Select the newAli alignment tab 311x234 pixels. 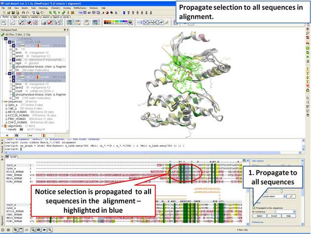pos(11,156)
